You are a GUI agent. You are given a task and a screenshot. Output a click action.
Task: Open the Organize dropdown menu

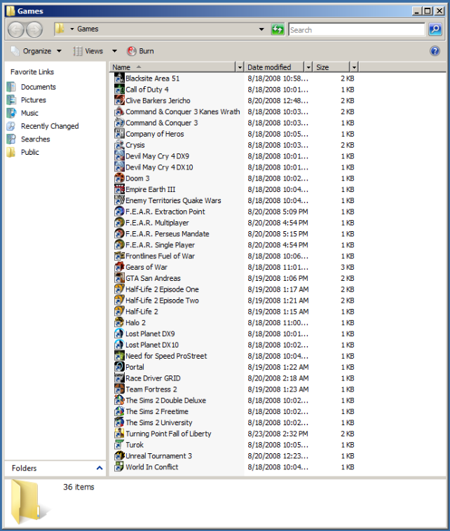coord(36,51)
